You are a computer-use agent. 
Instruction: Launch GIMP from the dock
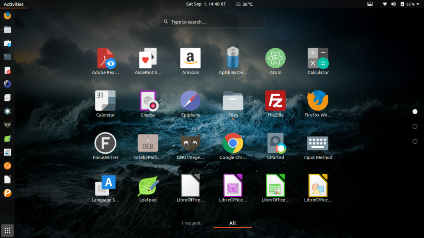tap(7, 125)
